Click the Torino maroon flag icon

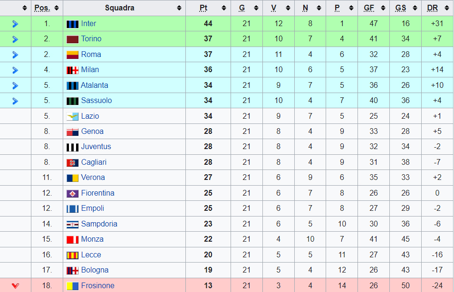coord(72,39)
